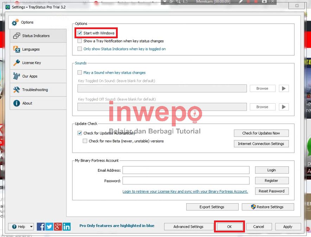Enable Play a Sound when key status changes
The image size is (311, 237).
point(80,73)
